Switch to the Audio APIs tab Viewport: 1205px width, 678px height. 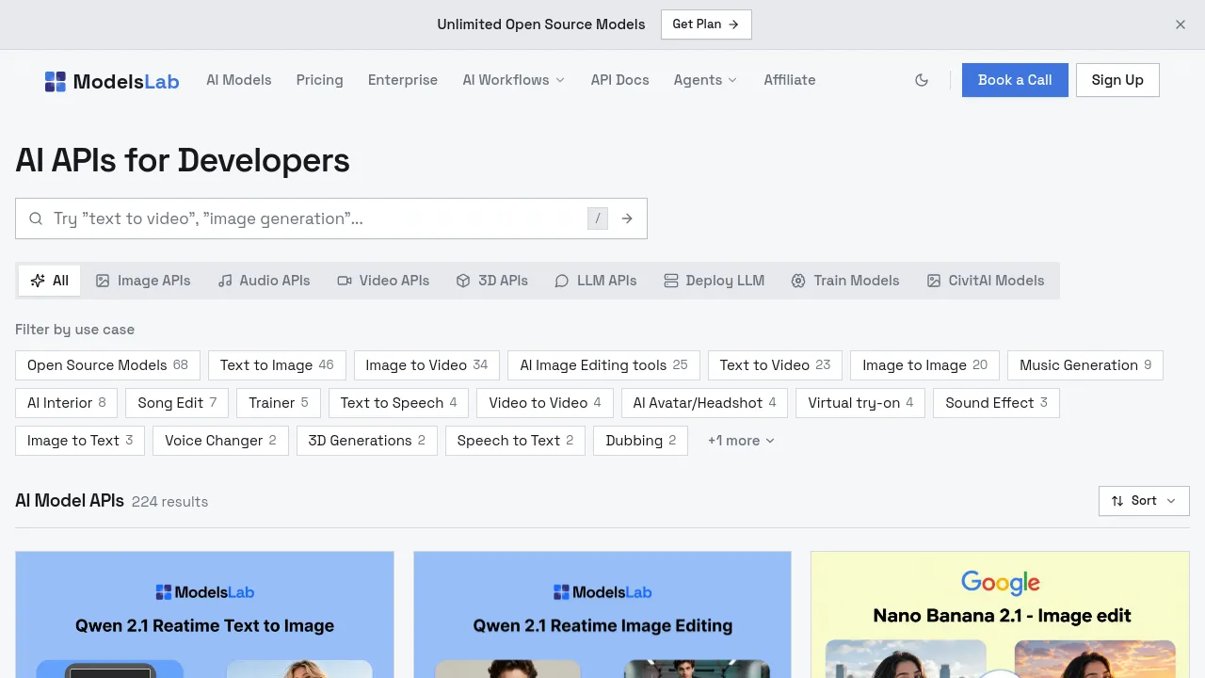(264, 281)
